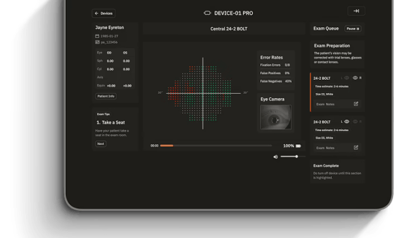The height and width of the screenshot is (238, 397).
Task: Click the calendar icon by birth date
Action: 98,36
